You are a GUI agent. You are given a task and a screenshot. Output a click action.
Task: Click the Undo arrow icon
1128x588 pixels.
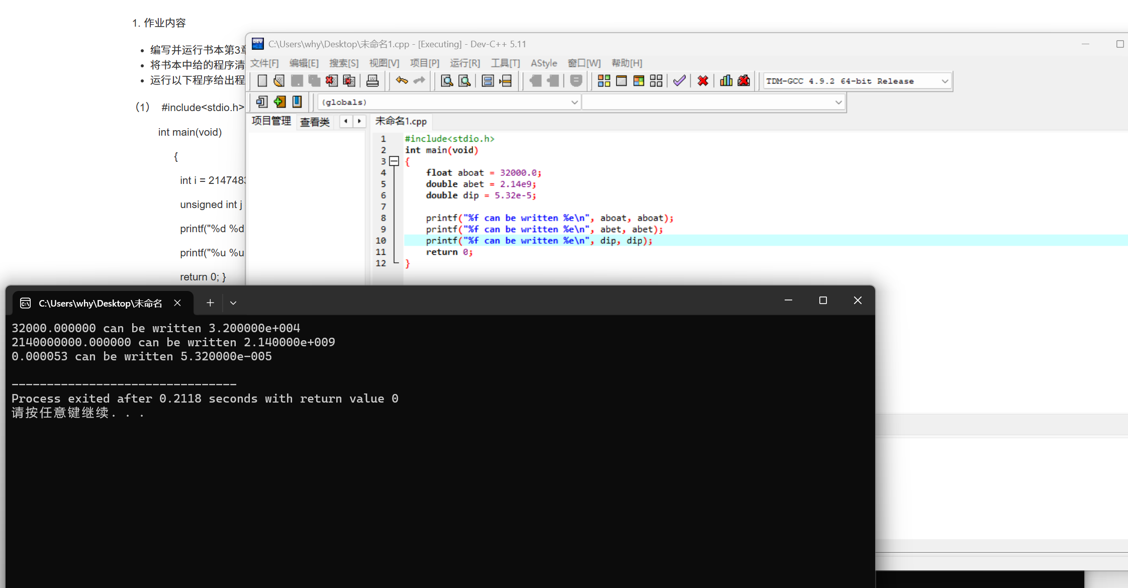tap(402, 81)
